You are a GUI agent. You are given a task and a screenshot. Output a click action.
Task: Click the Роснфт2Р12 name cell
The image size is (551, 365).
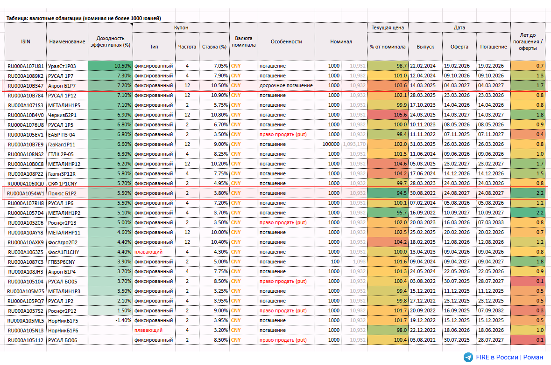67,311
